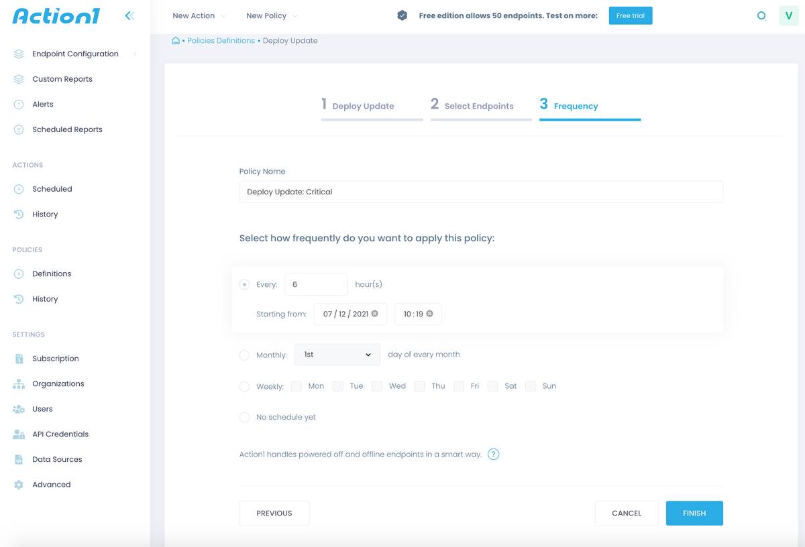Open the user avatar V menu
The width and height of the screenshot is (805, 547).
789,15
